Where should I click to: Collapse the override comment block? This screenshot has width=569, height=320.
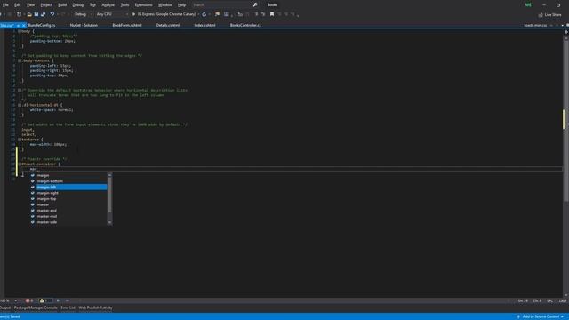(20, 91)
